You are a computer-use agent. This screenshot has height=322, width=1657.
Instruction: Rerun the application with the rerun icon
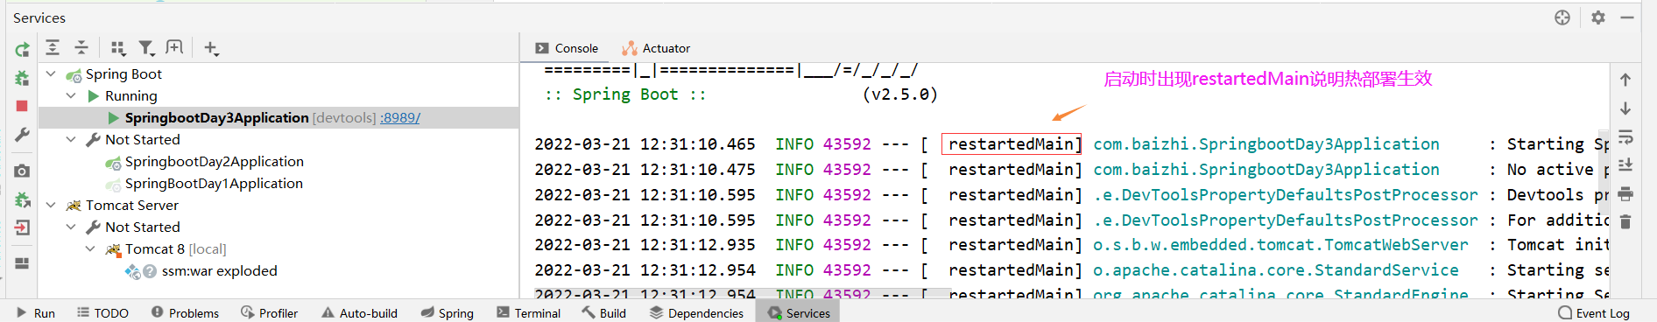22,50
